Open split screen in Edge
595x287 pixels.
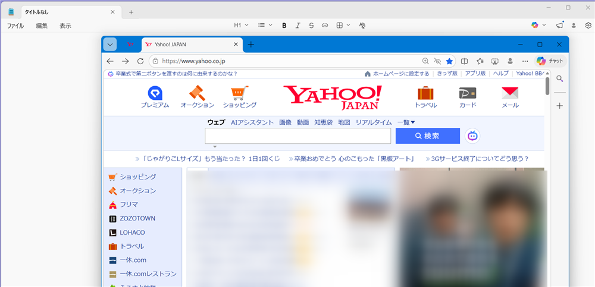tap(464, 61)
